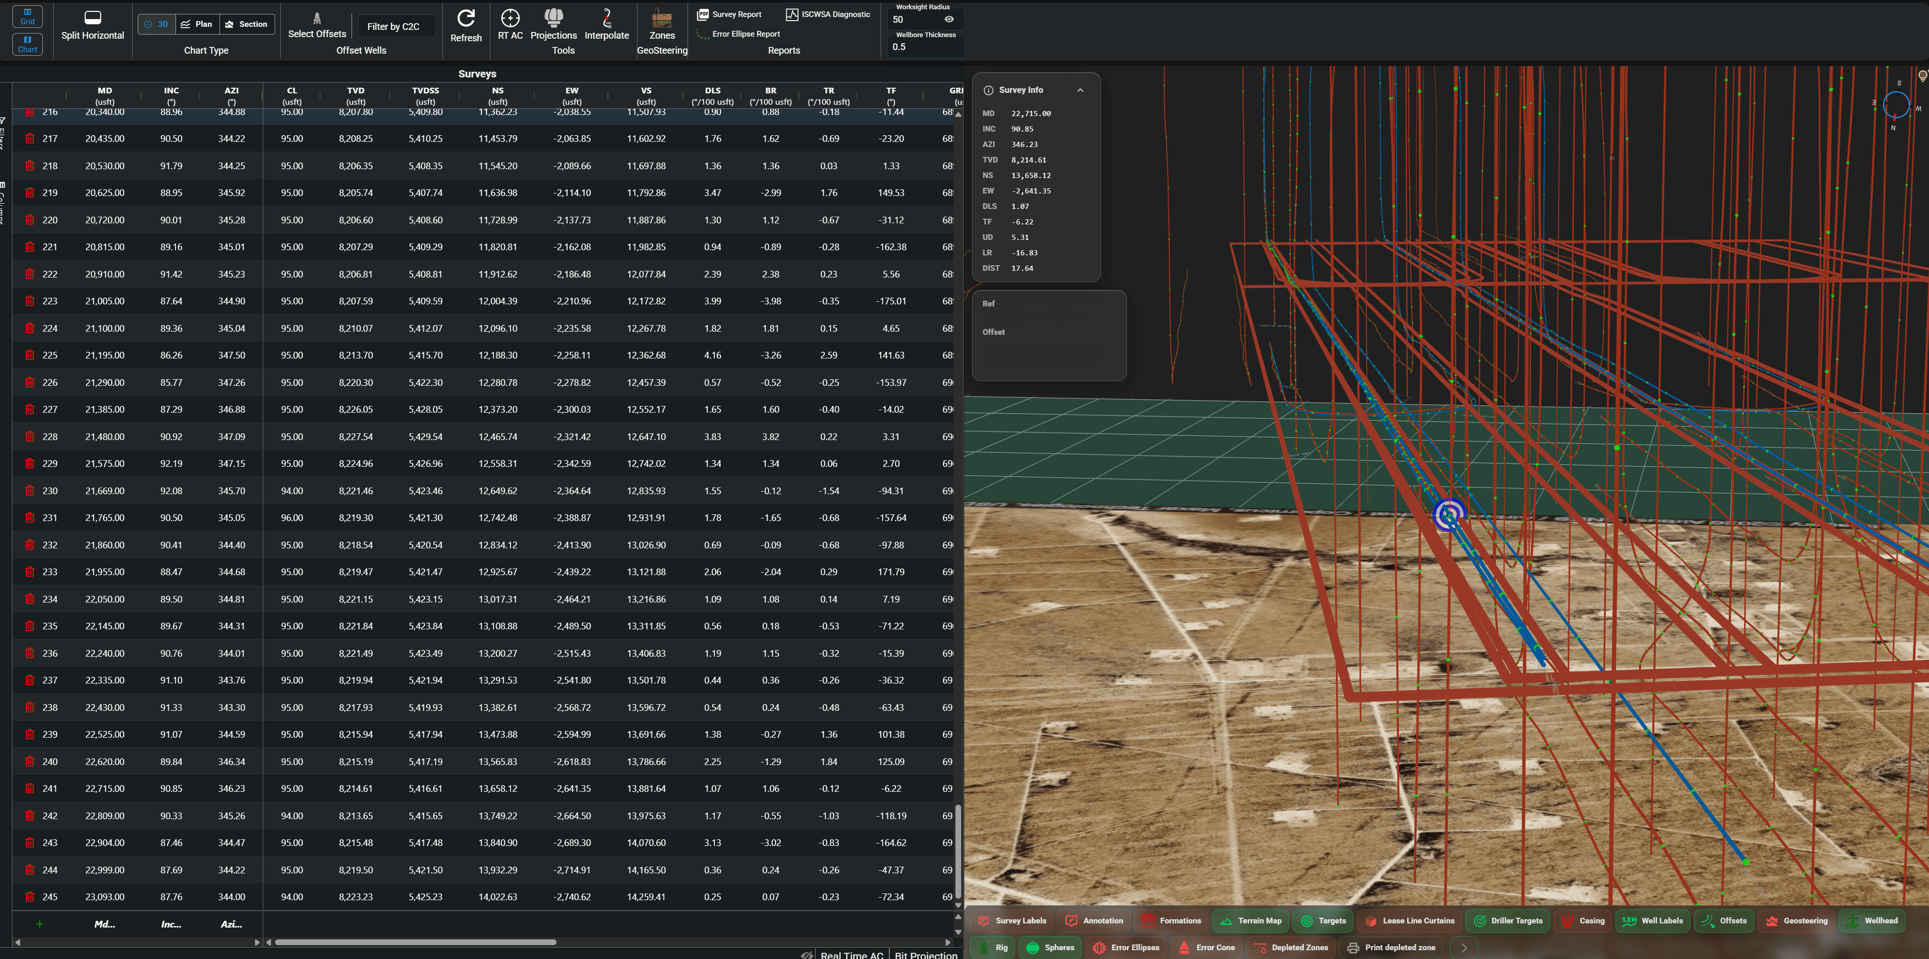Collapse the Survey Info panel
Viewport: 1929px width, 959px height.
point(1080,90)
